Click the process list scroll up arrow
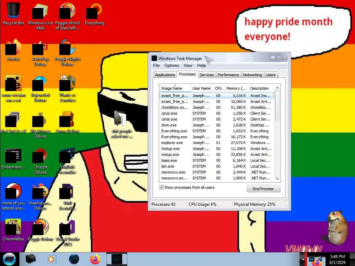The width and height of the screenshot is (355, 266). 277,87
